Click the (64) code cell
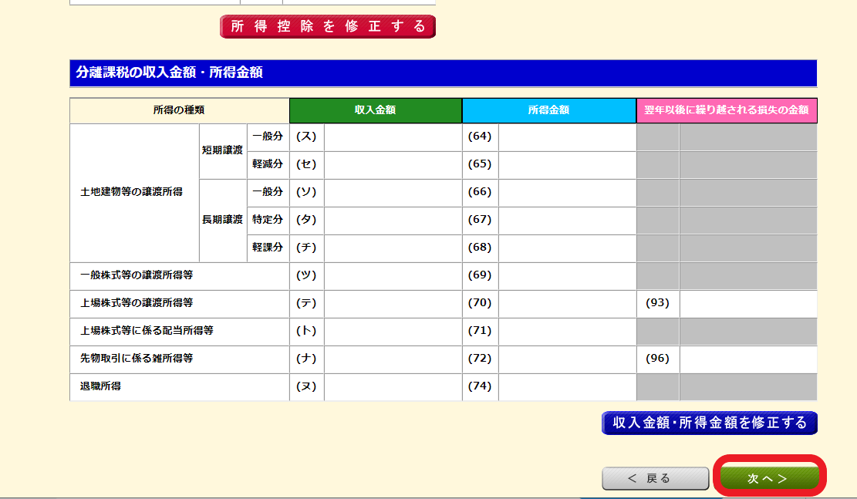The image size is (857, 499). click(480, 137)
